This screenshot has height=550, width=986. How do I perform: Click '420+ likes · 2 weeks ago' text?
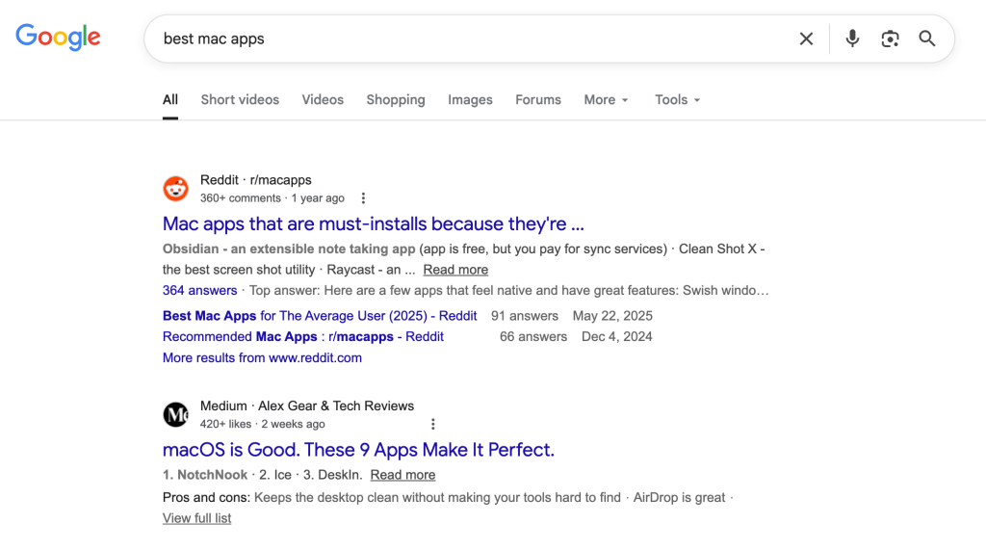coord(262,424)
